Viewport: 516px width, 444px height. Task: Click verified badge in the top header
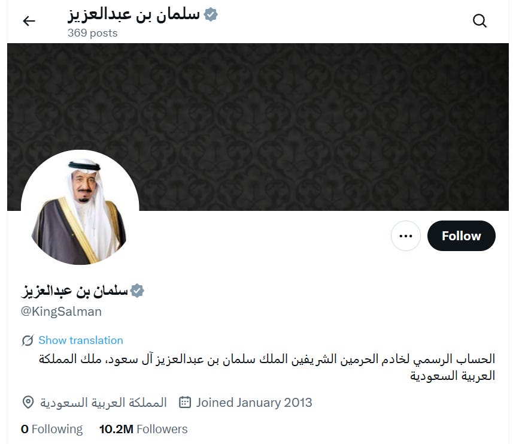[x=211, y=14]
